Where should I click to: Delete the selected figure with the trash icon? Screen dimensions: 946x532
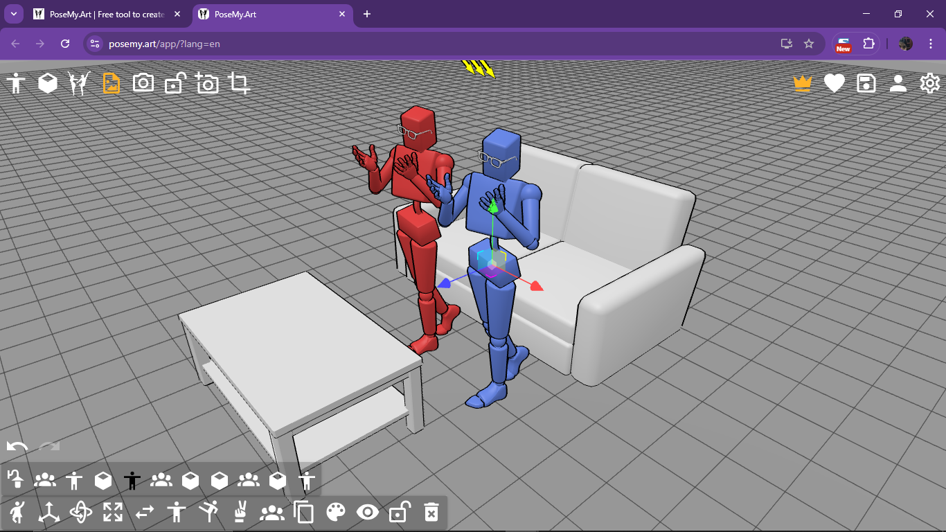tap(431, 513)
